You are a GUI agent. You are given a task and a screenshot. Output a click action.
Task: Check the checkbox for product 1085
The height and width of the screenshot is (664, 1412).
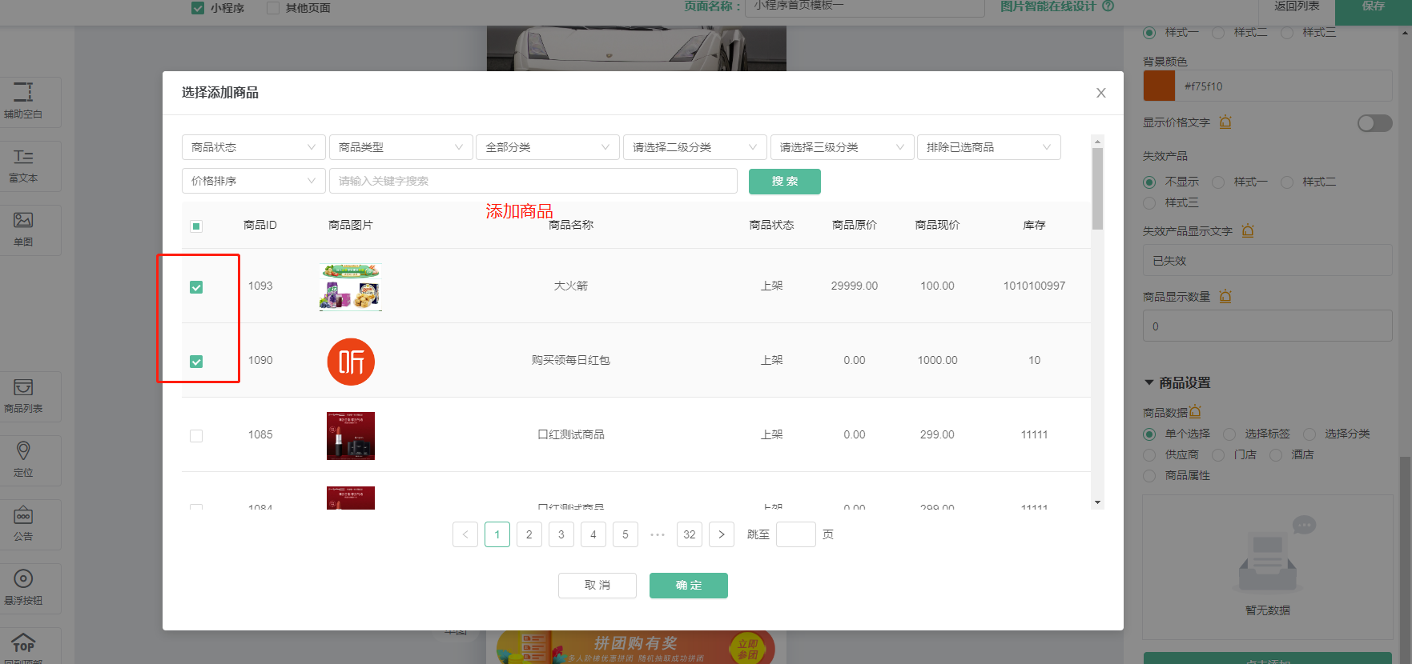(196, 436)
